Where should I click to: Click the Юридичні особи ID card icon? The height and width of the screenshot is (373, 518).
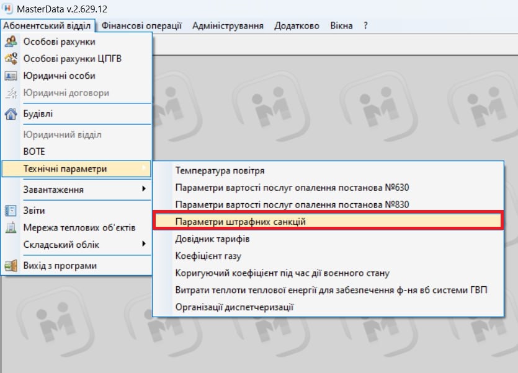point(11,76)
